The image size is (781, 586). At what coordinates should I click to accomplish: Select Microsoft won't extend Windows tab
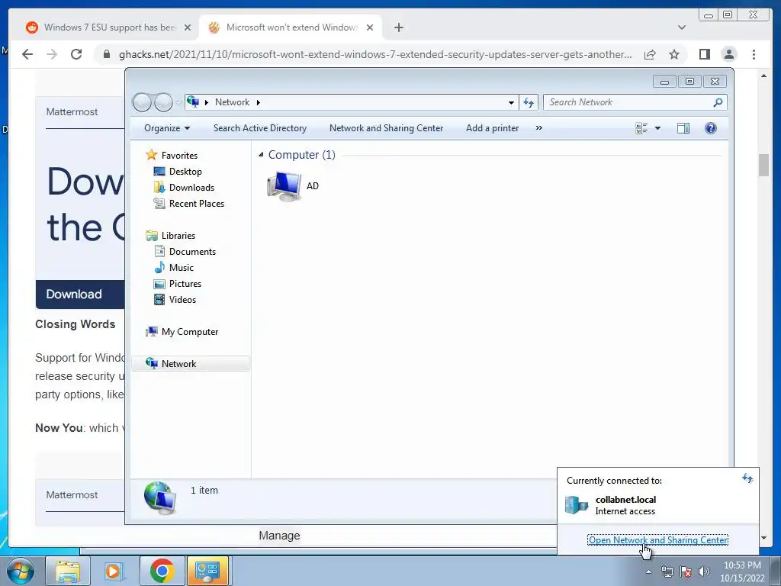292,27
